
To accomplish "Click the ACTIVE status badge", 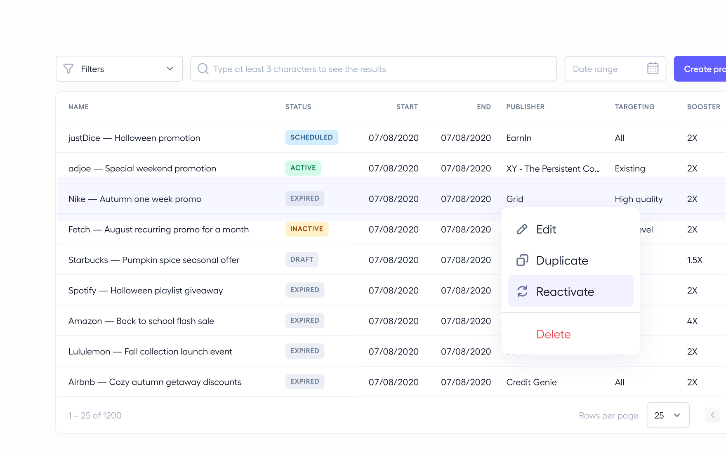I will pos(303,168).
